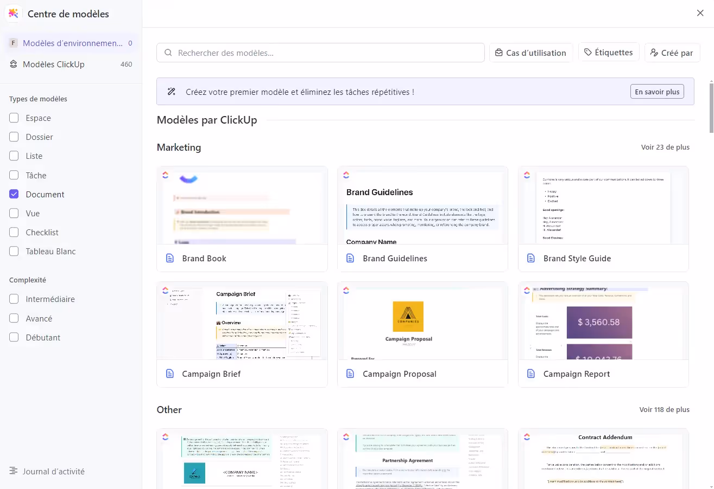Click the document icon beside Brand Style Guide

531,259
